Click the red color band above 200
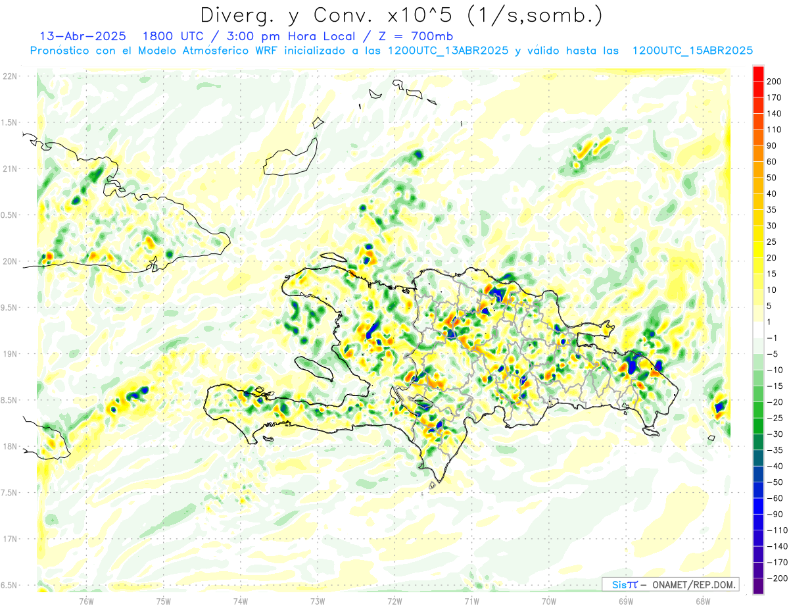789x610 pixels. [758, 73]
